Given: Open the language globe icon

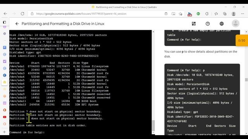Looking at the screenshot, I should [222, 24].
